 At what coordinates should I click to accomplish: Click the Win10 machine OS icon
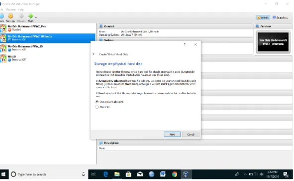point(3,58)
